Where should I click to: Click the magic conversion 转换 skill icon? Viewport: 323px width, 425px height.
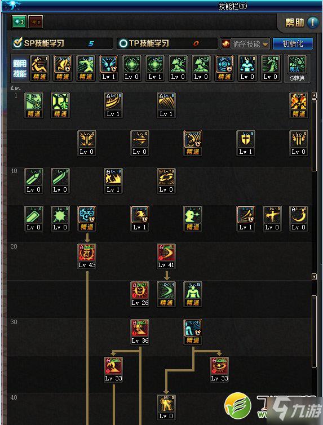[297, 68]
